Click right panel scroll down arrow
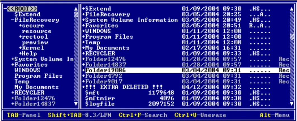Image resolution: width=297 pixels, height=121 pixels. click(x=292, y=104)
